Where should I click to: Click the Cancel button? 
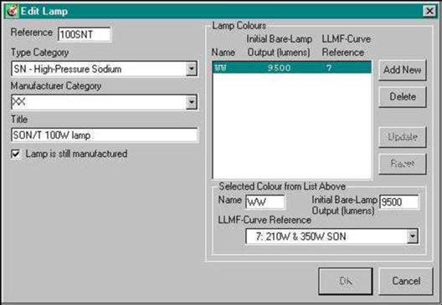(406, 281)
